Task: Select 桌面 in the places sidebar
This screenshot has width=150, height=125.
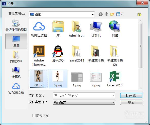Action: pos(16,41)
